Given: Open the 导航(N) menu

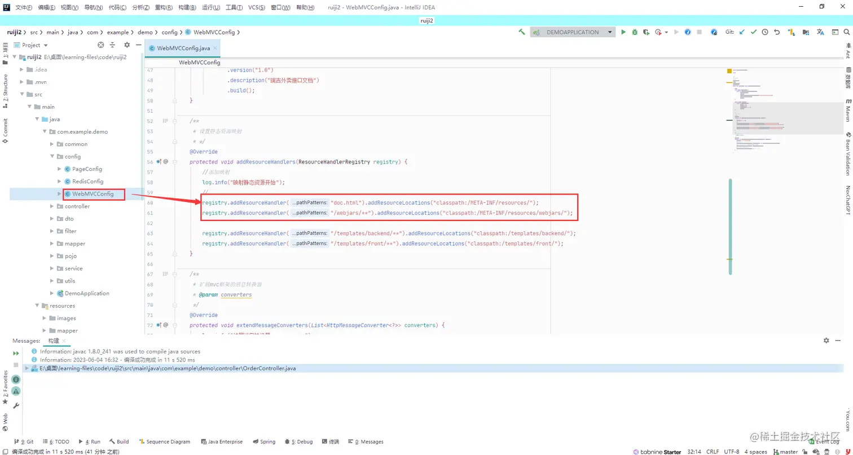Looking at the screenshot, I should 94,7.
